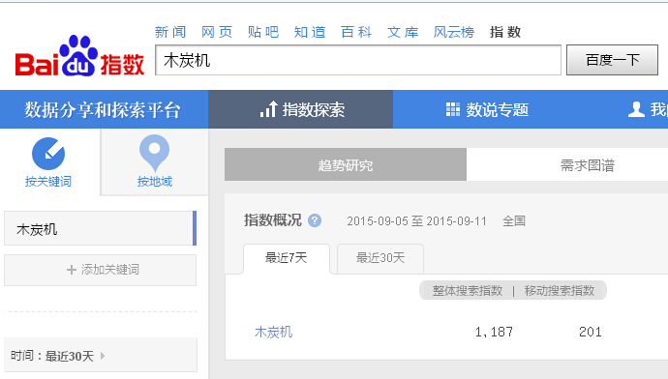This screenshot has height=379, width=668.
Task: Go to the 风云榜 link in the top navigation
Action: [x=454, y=32]
